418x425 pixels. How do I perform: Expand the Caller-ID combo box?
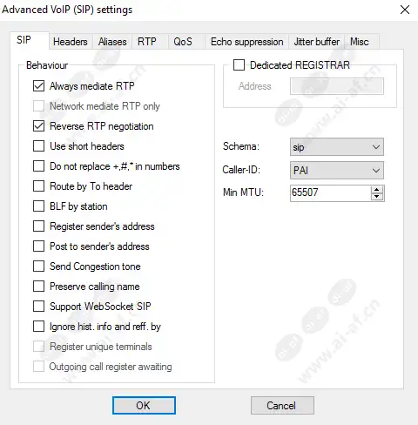click(337, 170)
